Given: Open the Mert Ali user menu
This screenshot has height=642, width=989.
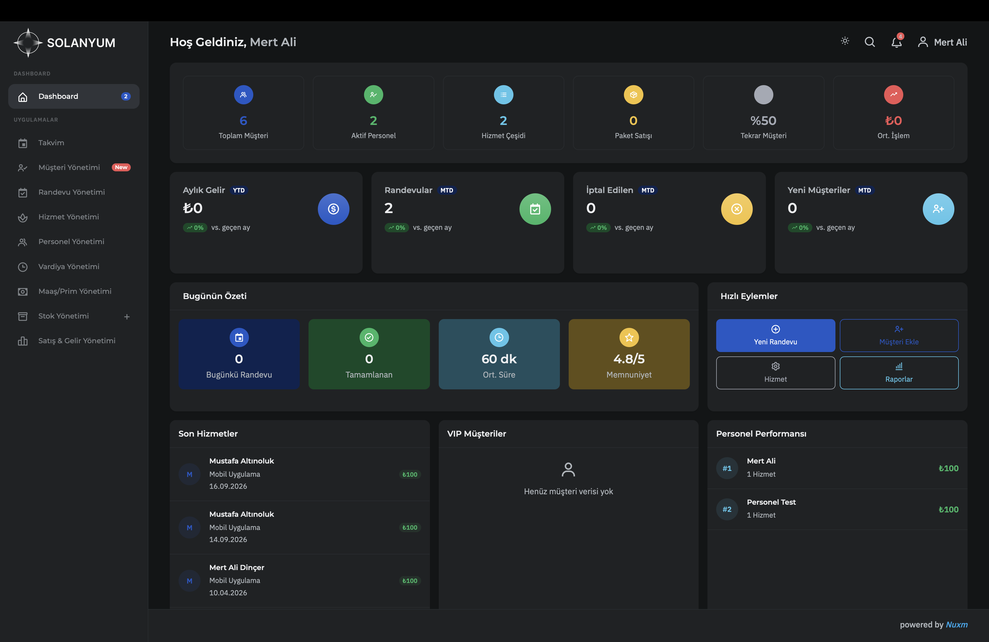Looking at the screenshot, I should pyautogui.click(x=942, y=42).
